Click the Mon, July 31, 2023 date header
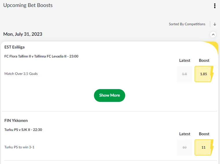The height and width of the screenshot is (164, 220). [x=23, y=34]
